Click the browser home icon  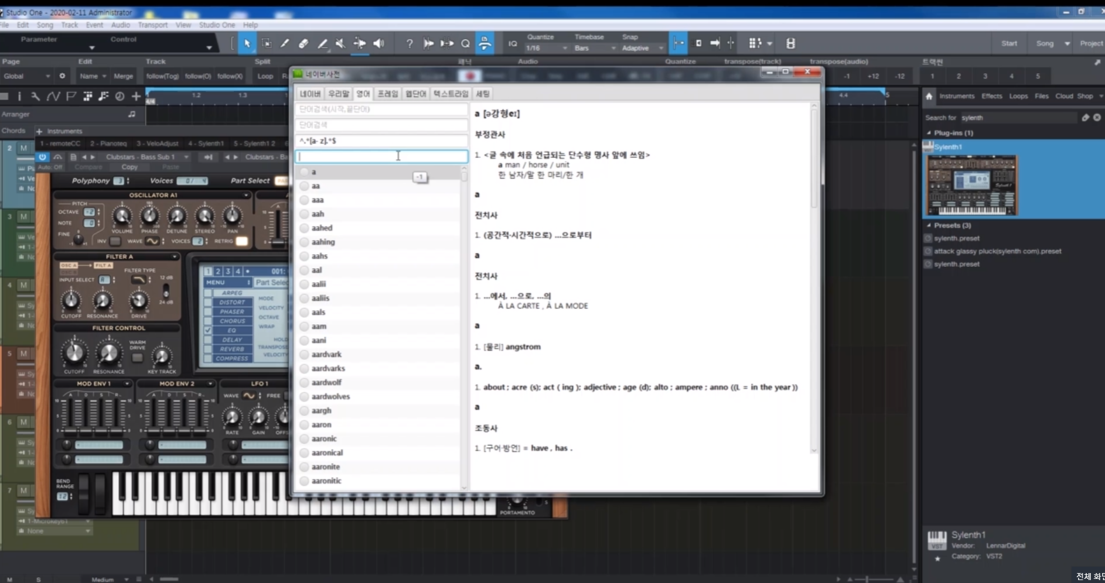click(929, 96)
